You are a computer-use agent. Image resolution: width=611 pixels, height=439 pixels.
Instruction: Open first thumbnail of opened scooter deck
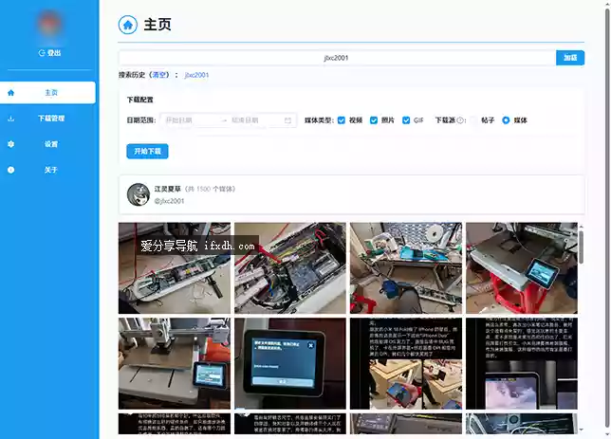click(x=175, y=268)
